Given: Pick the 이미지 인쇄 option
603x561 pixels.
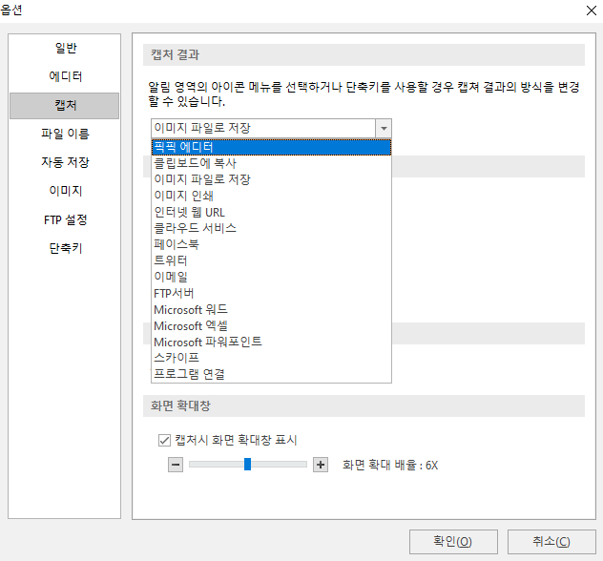Looking at the screenshot, I should (272, 196).
